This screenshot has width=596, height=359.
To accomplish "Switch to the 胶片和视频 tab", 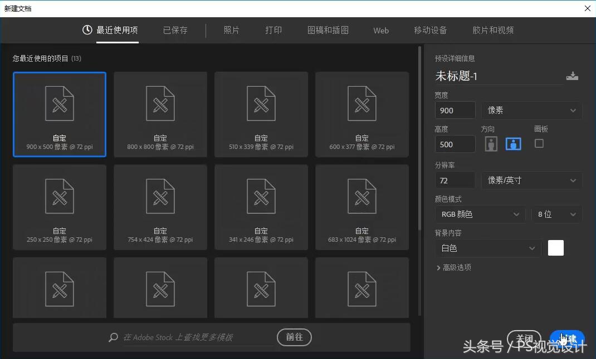I will [x=492, y=31].
